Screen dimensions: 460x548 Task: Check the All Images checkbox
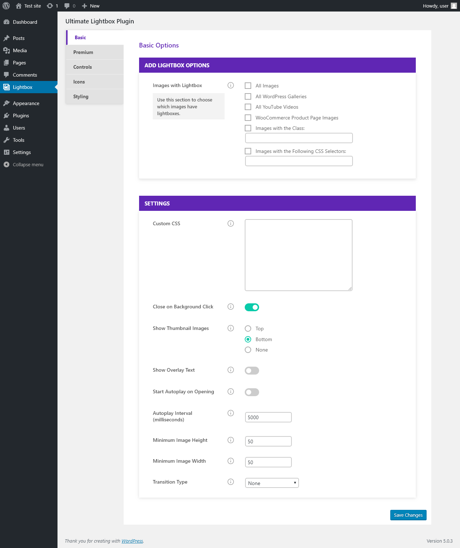(x=248, y=86)
